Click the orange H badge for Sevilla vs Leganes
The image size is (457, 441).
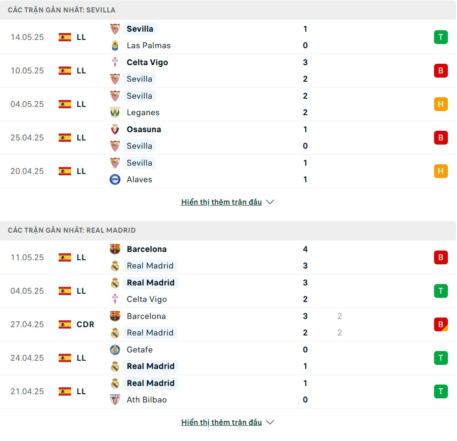coord(440,104)
